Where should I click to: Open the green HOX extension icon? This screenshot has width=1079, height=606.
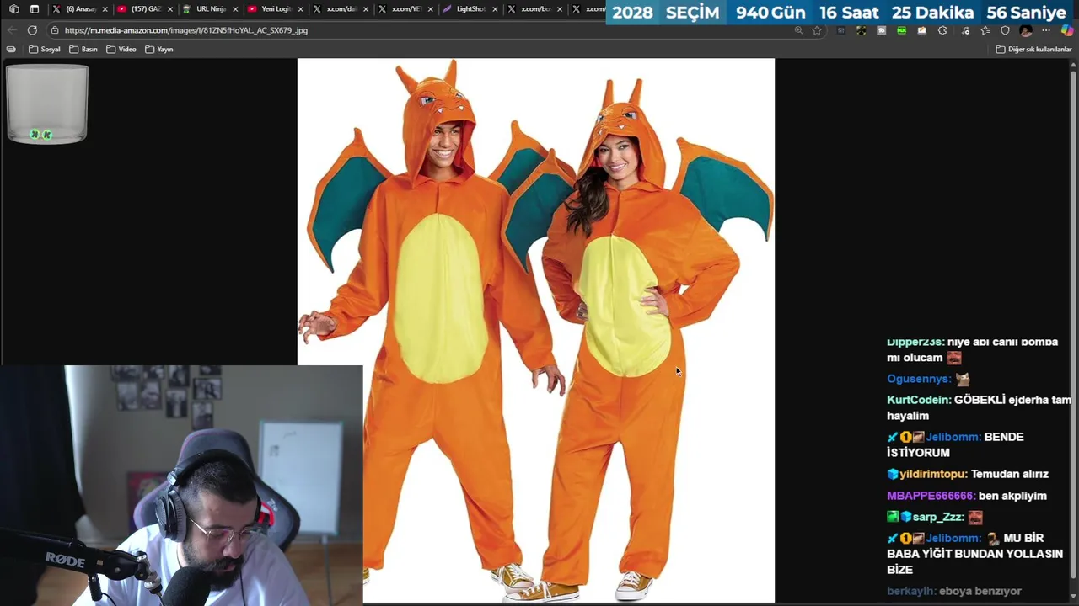(902, 30)
